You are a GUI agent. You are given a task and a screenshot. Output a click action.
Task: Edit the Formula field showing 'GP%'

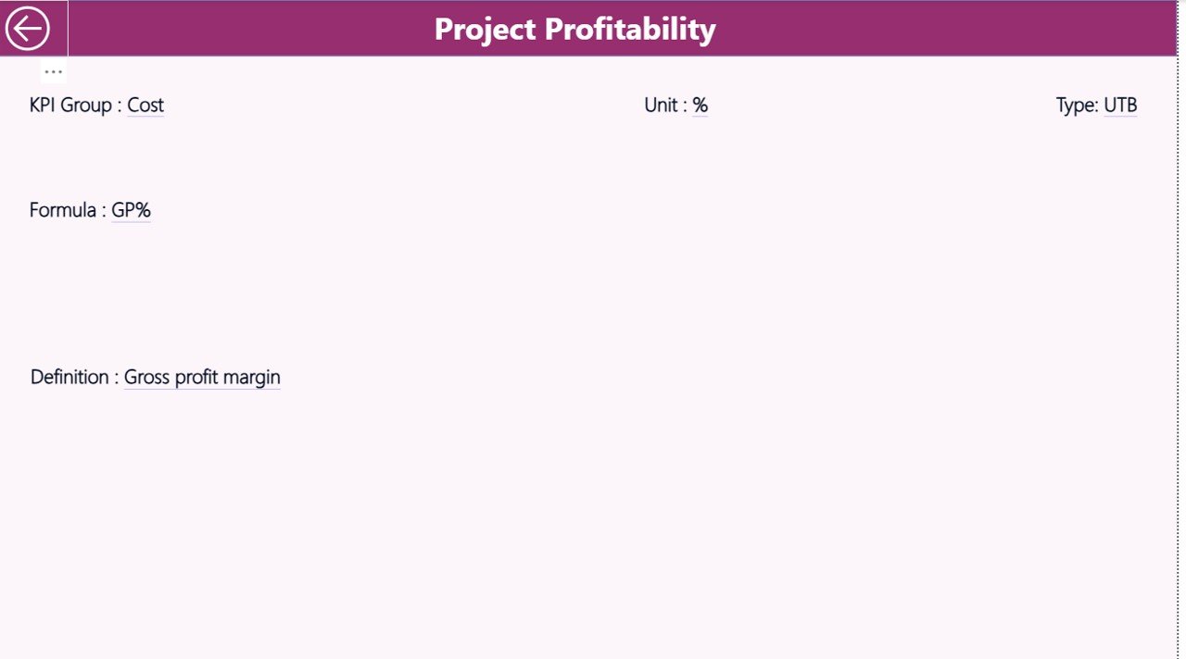[x=131, y=209]
